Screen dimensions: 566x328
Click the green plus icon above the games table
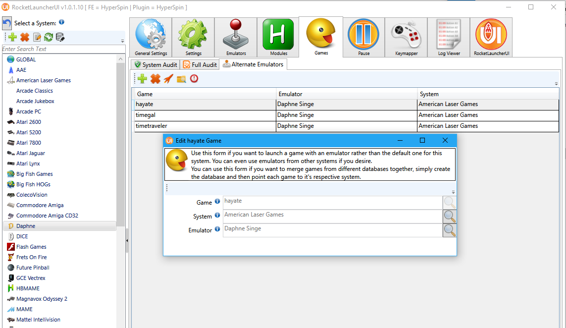point(142,79)
